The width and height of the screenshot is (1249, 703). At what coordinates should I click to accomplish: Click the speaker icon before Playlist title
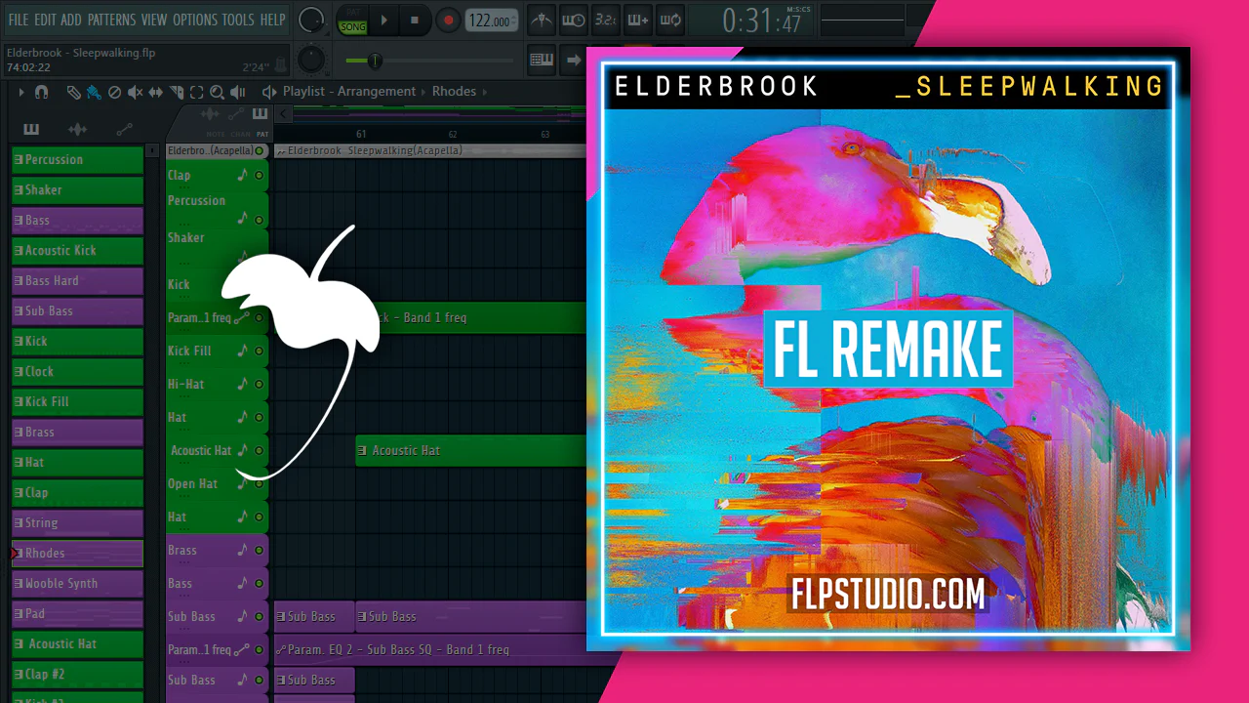click(x=269, y=92)
